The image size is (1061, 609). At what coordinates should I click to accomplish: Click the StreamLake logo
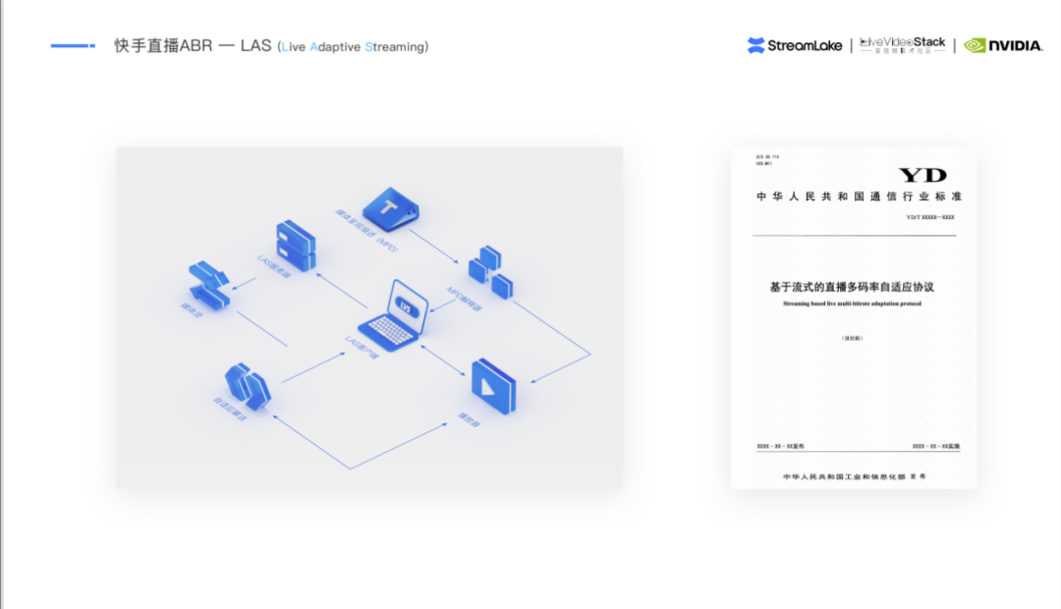pyautogui.click(x=794, y=45)
